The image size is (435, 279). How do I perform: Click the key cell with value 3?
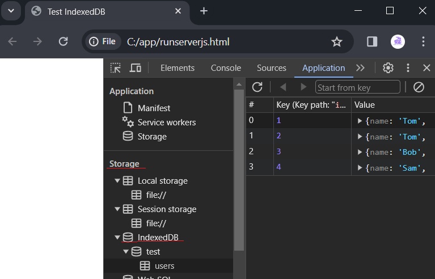[312, 151]
